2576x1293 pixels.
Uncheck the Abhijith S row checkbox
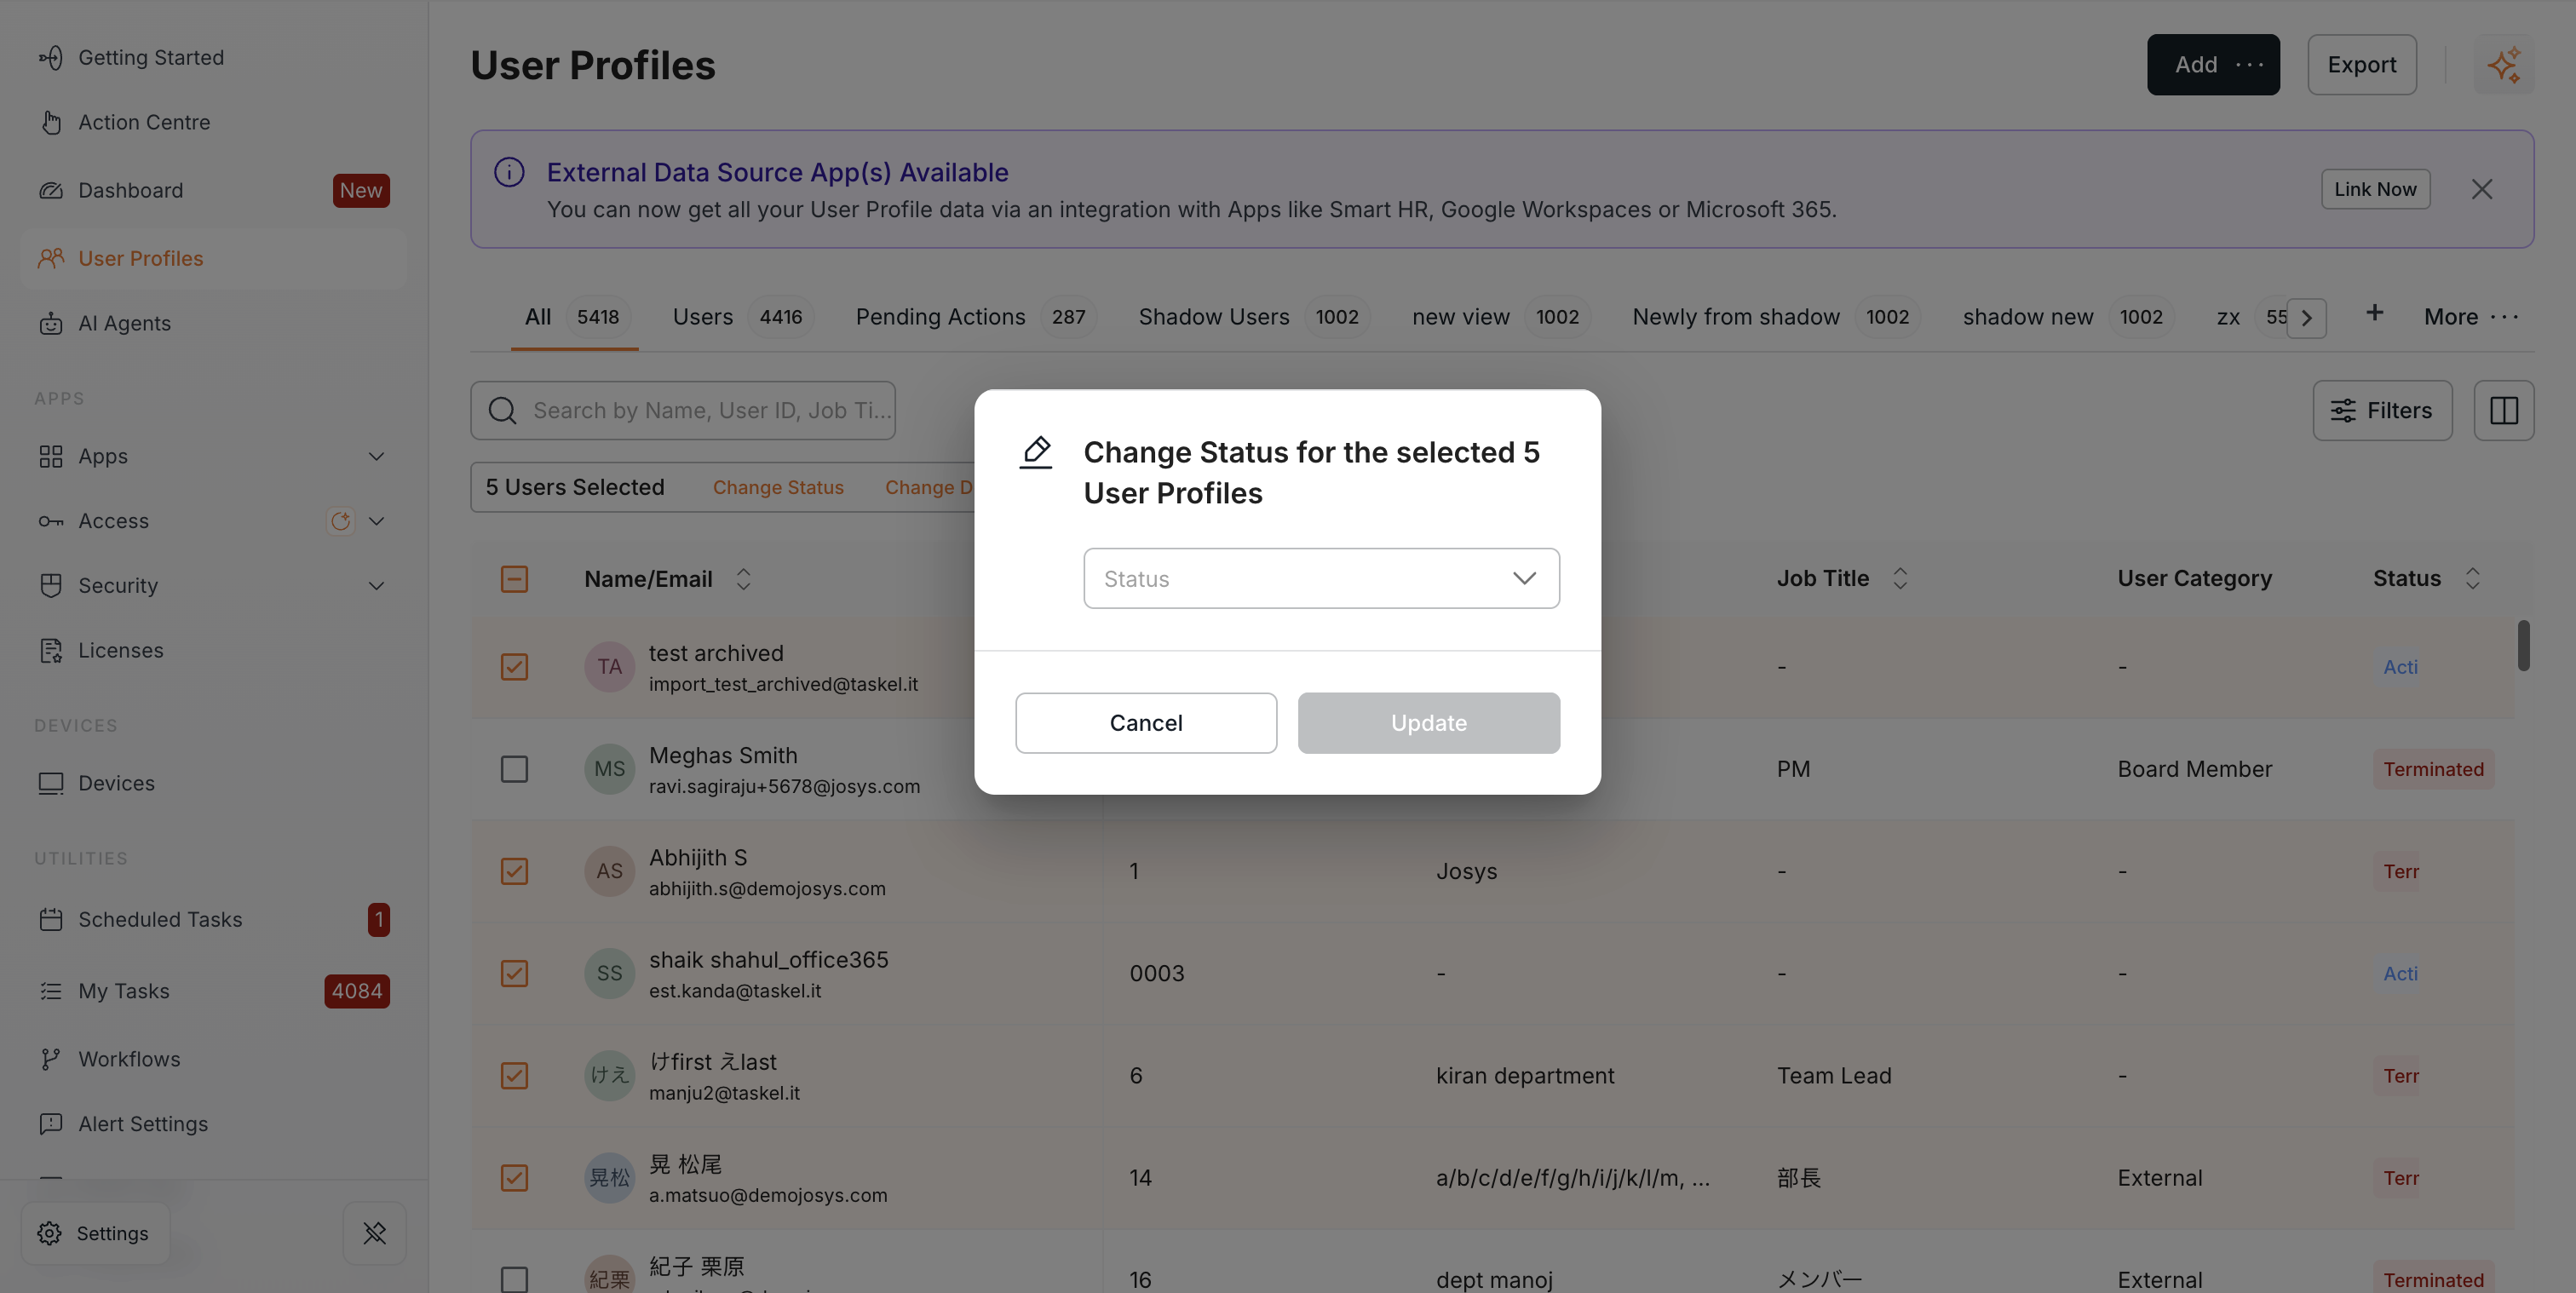point(514,871)
